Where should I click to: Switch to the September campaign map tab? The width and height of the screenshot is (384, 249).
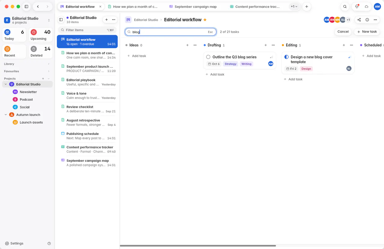pyautogui.click(x=193, y=7)
